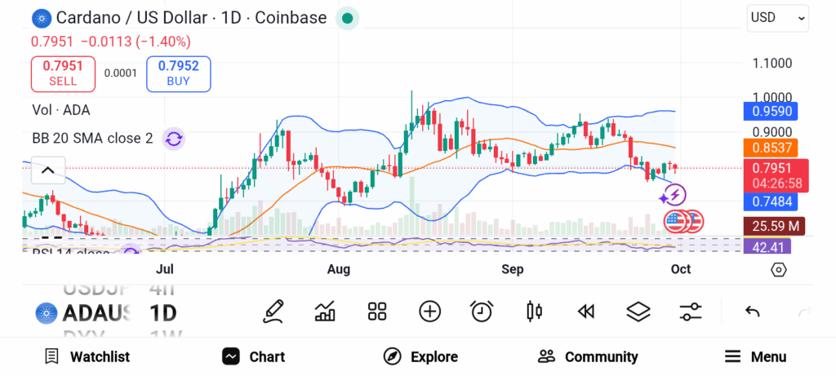Click the plus circle add symbol icon
This screenshot has width=836, height=376.
429,311
